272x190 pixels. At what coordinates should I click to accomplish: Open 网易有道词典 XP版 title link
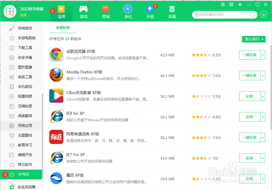[83, 134]
